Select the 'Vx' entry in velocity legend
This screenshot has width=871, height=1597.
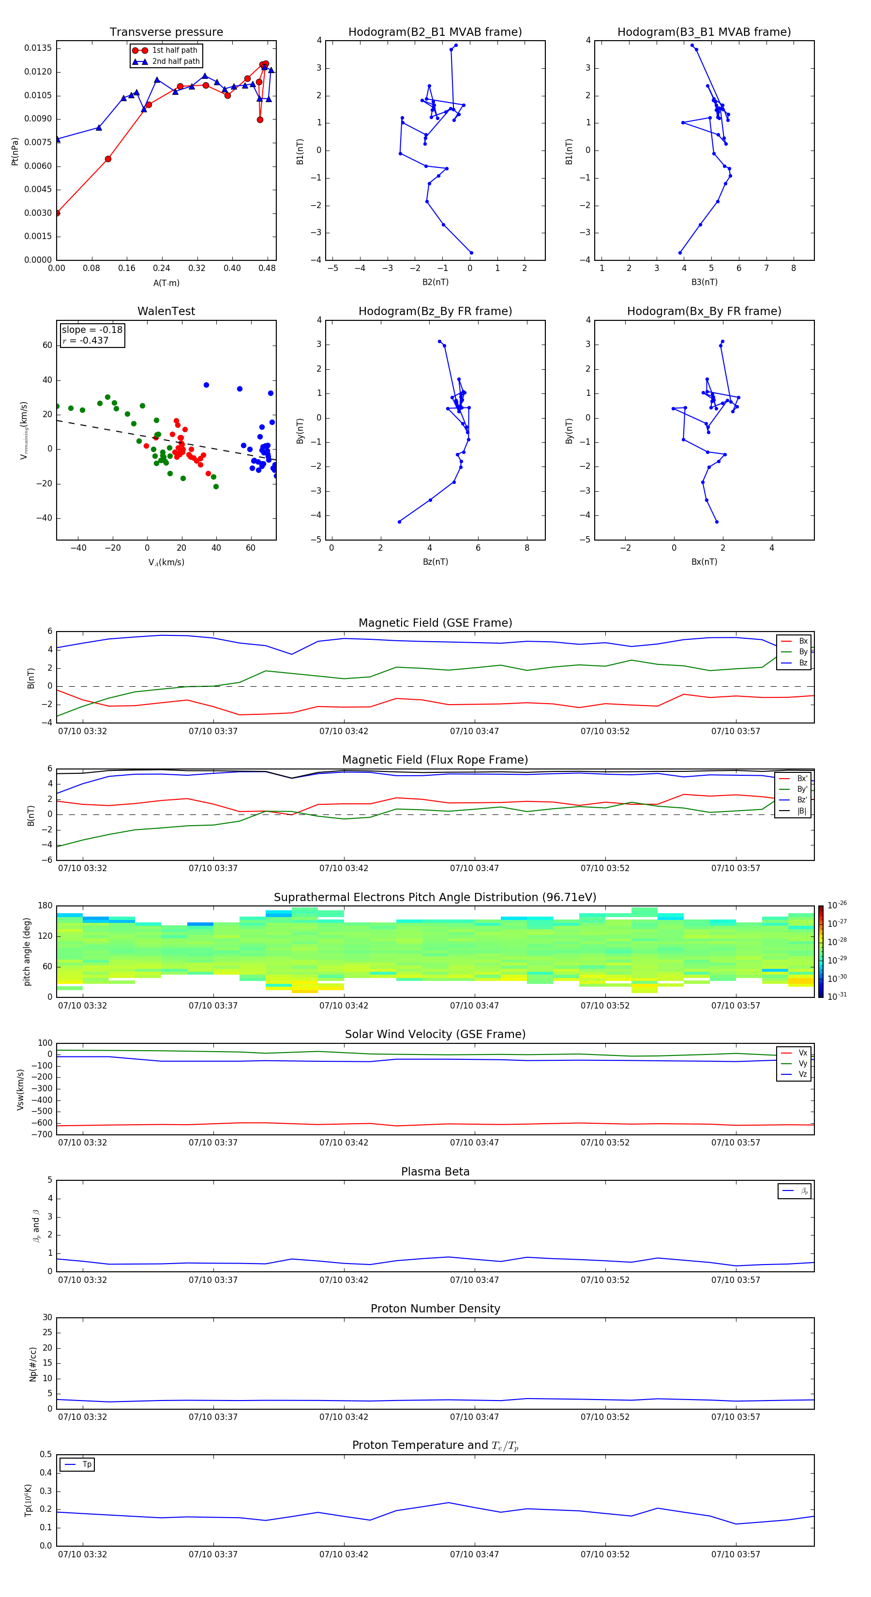click(794, 1053)
